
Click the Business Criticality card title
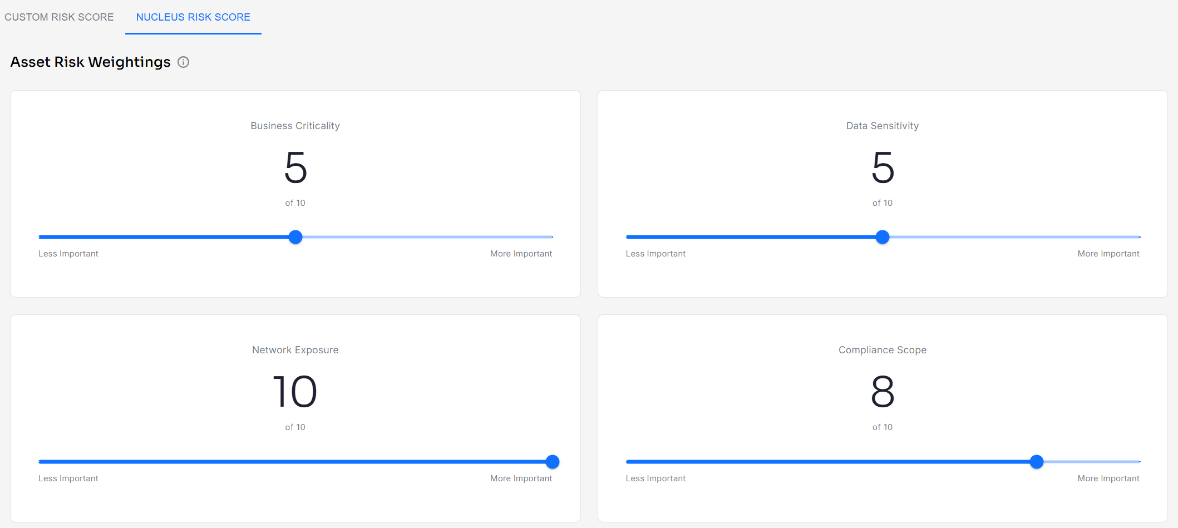[295, 126]
